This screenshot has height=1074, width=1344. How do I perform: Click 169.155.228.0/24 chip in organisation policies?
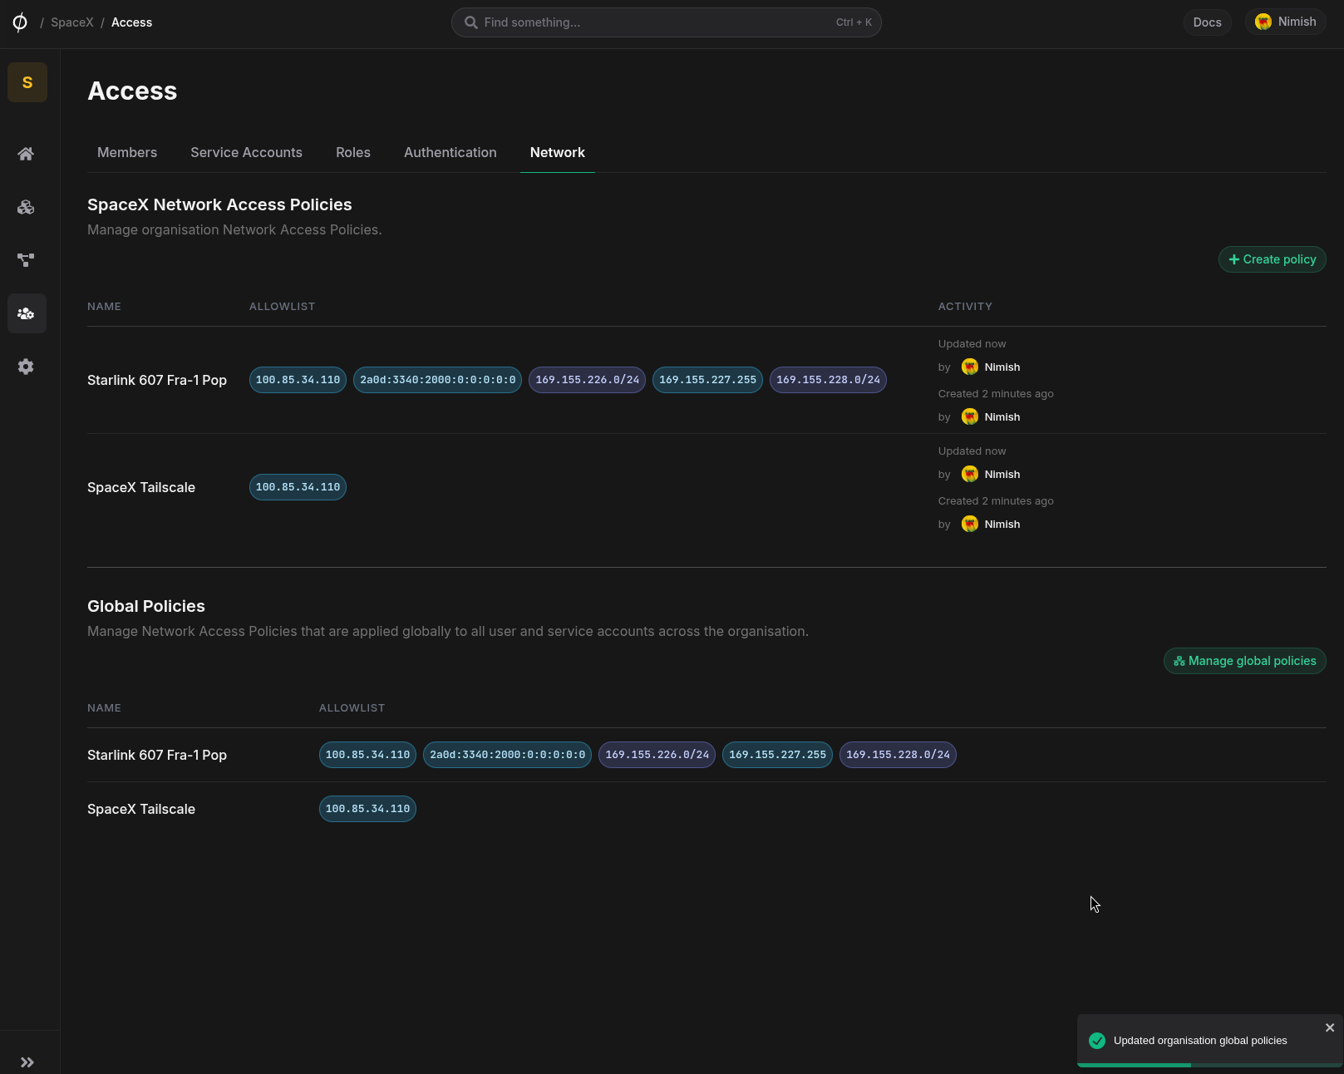829,380
